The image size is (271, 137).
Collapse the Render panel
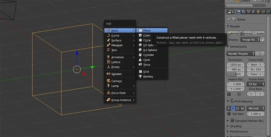228,26
